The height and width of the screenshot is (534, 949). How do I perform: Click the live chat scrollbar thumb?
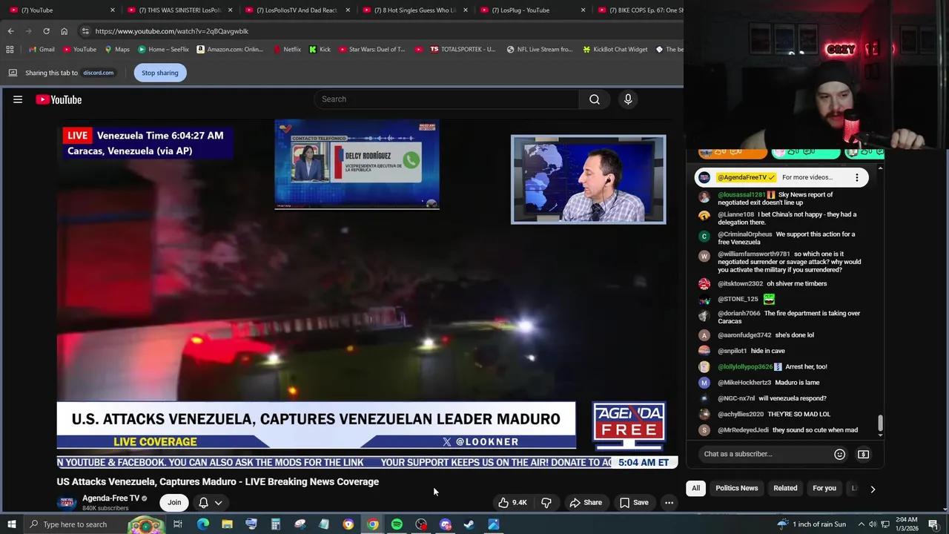click(880, 423)
